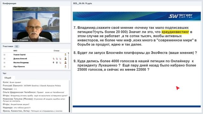
Task: Click the Sky Way Capital logo on slide
Action: coord(180,16)
